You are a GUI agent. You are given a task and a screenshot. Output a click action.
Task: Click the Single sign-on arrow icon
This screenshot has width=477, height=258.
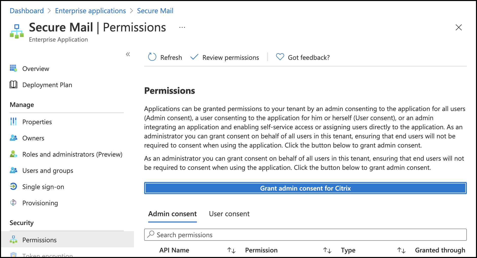(x=13, y=187)
